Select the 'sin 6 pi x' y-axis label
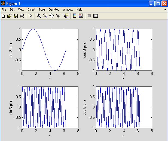The image size is (168, 141). [x=11, y=107]
